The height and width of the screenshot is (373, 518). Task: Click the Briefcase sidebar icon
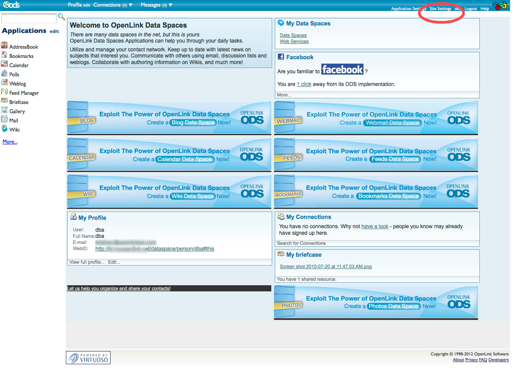[x=4, y=101]
